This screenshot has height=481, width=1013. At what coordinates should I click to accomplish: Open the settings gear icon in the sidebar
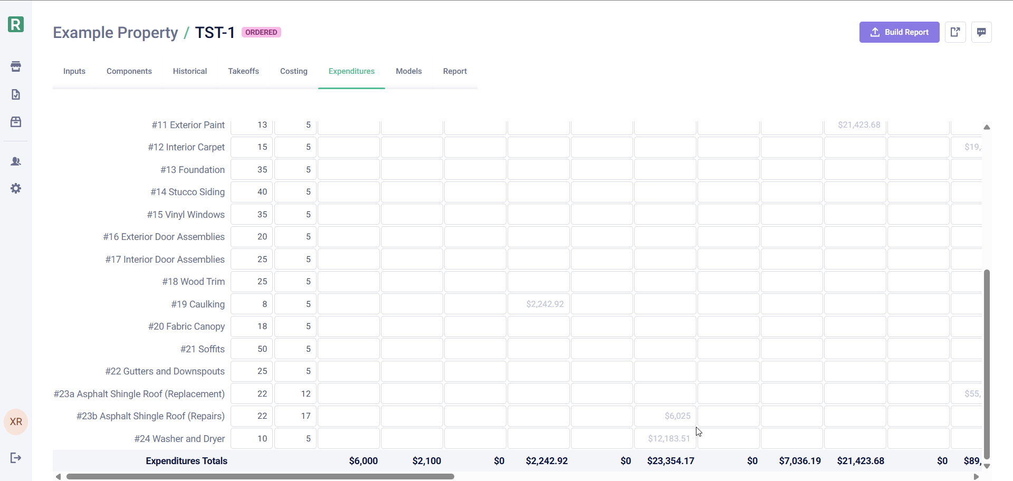coord(15,188)
